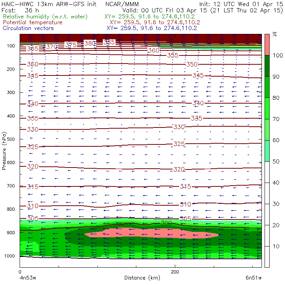Click the darkest green 90–100% colorbar segment
This screenshot has width=285, height=285.
point(267,66)
